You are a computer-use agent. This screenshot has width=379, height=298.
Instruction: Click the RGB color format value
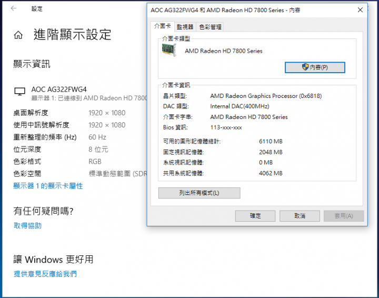pos(95,162)
